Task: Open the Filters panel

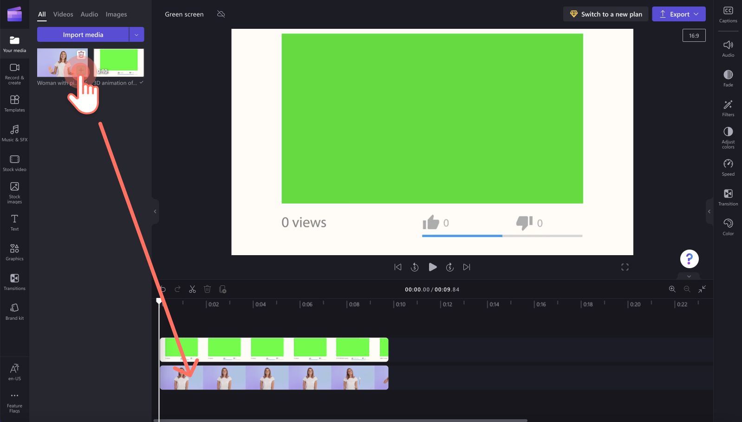Action: tap(728, 108)
